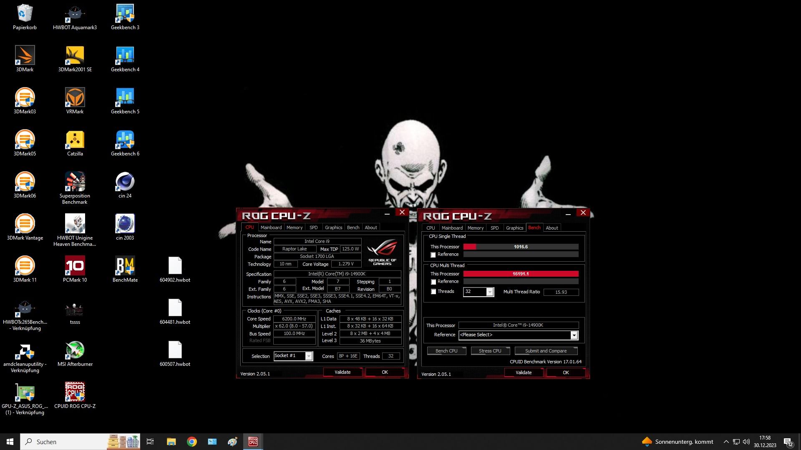Open the HWBOT Aquamark3 shortcut

75,15
